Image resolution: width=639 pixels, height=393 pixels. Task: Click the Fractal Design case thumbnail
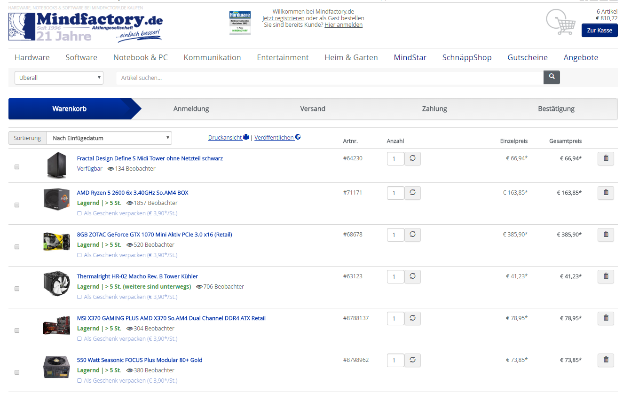click(x=56, y=165)
